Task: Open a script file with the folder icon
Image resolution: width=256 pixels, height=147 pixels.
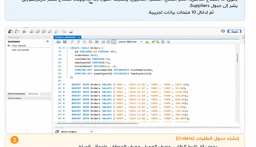Action: click(59, 42)
